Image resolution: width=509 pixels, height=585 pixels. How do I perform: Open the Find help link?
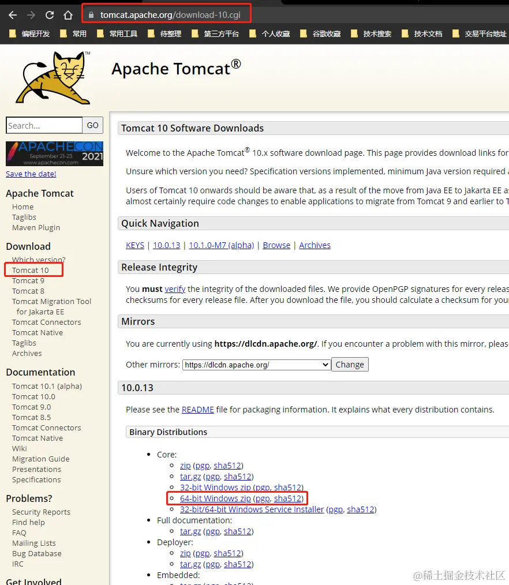28,522
